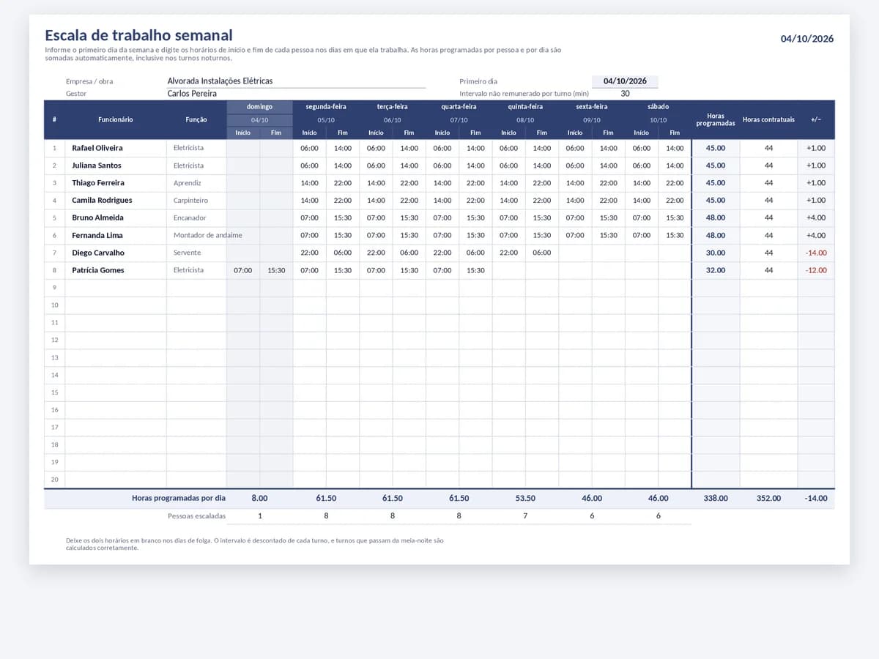This screenshot has width=879, height=659.
Task: Click the cell Bruno Almeida
Action: pyautogui.click(x=116, y=217)
